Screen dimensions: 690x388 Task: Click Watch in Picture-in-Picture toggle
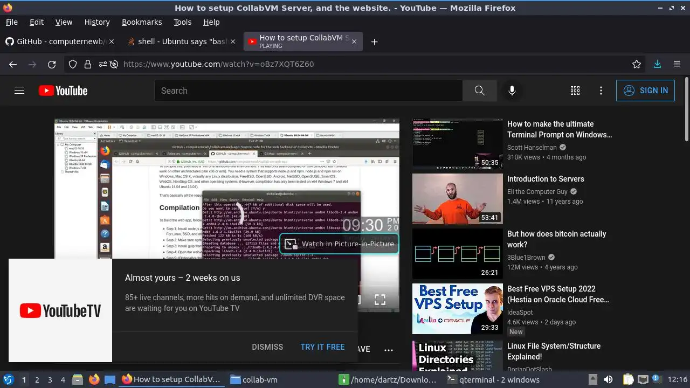tap(339, 244)
